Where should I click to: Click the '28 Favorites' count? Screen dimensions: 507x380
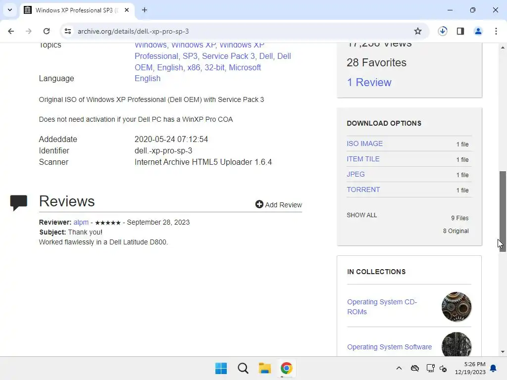click(x=376, y=63)
